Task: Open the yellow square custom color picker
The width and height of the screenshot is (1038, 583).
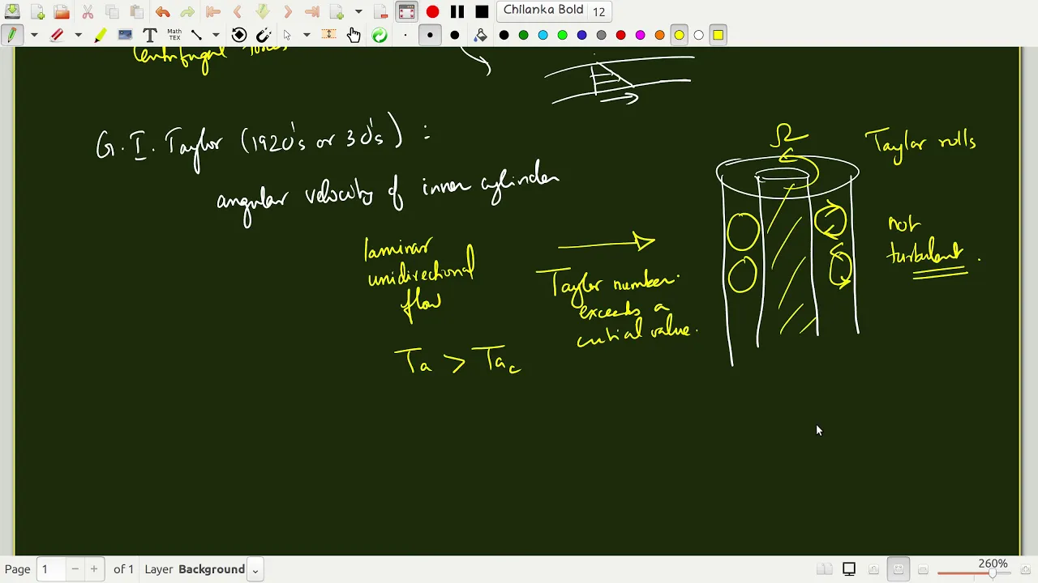Action: (x=718, y=35)
